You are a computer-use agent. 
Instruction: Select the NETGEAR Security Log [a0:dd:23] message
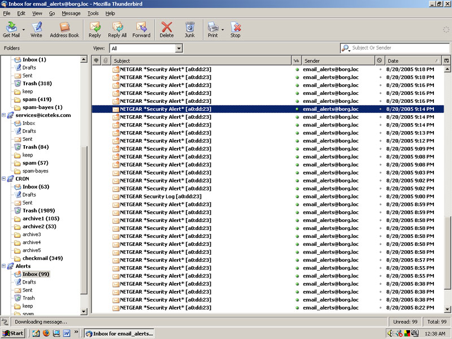click(x=267, y=196)
